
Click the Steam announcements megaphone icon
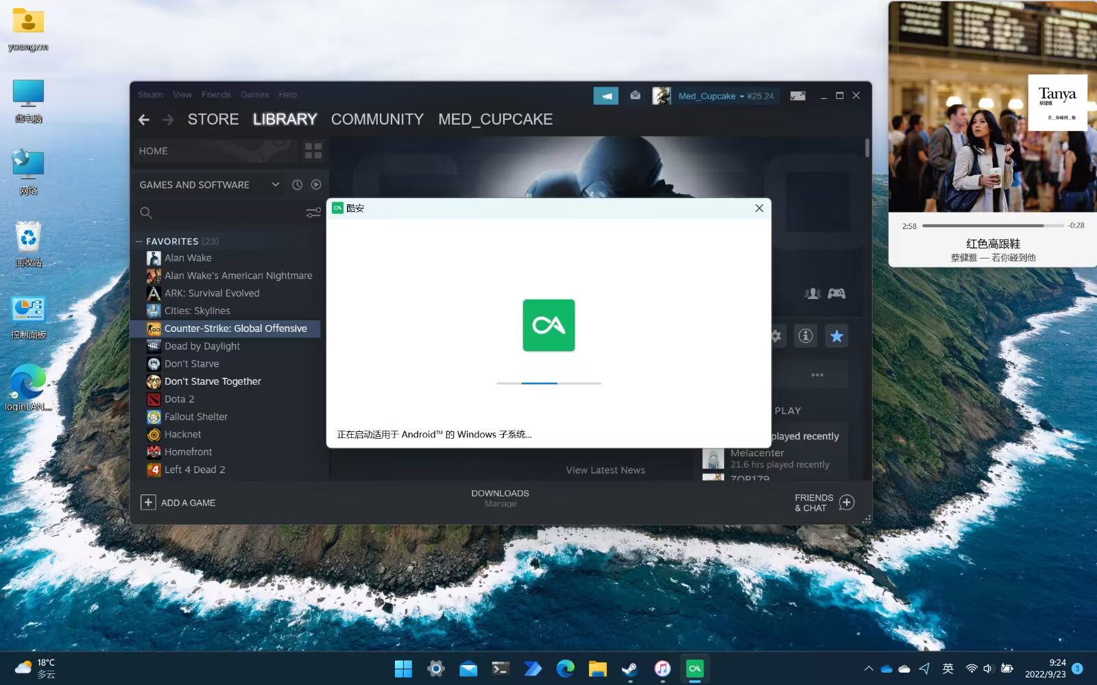606,96
